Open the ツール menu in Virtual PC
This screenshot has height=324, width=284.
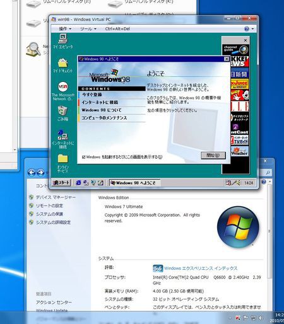[88, 28]
